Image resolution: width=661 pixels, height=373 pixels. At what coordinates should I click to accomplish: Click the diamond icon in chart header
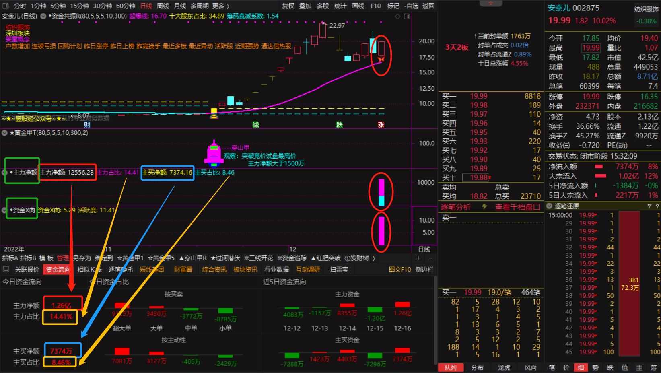click(x=397, y=16)
